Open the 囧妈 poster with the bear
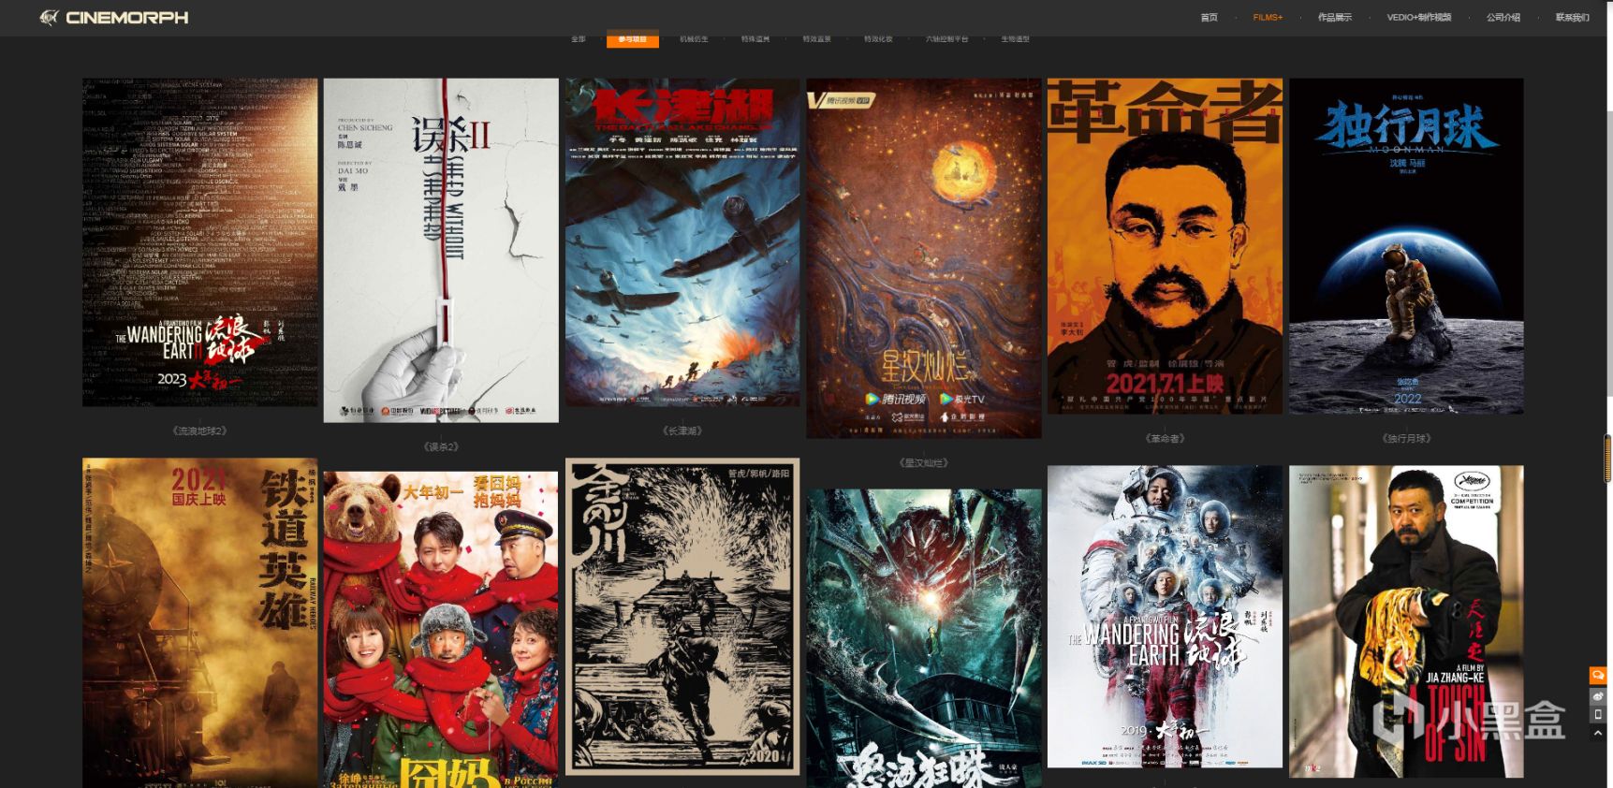Image resolution: width=1613 pixels, height=788 pixels. coord(441,630)
